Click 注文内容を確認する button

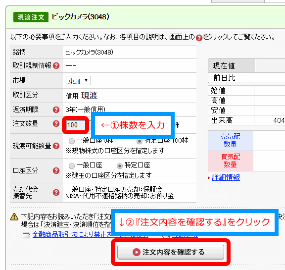[x=171, y=252]
